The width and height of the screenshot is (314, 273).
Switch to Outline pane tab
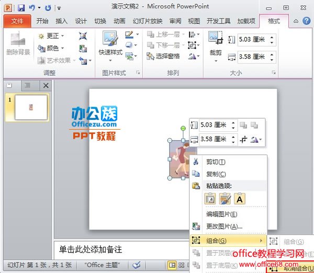(27, 85)
